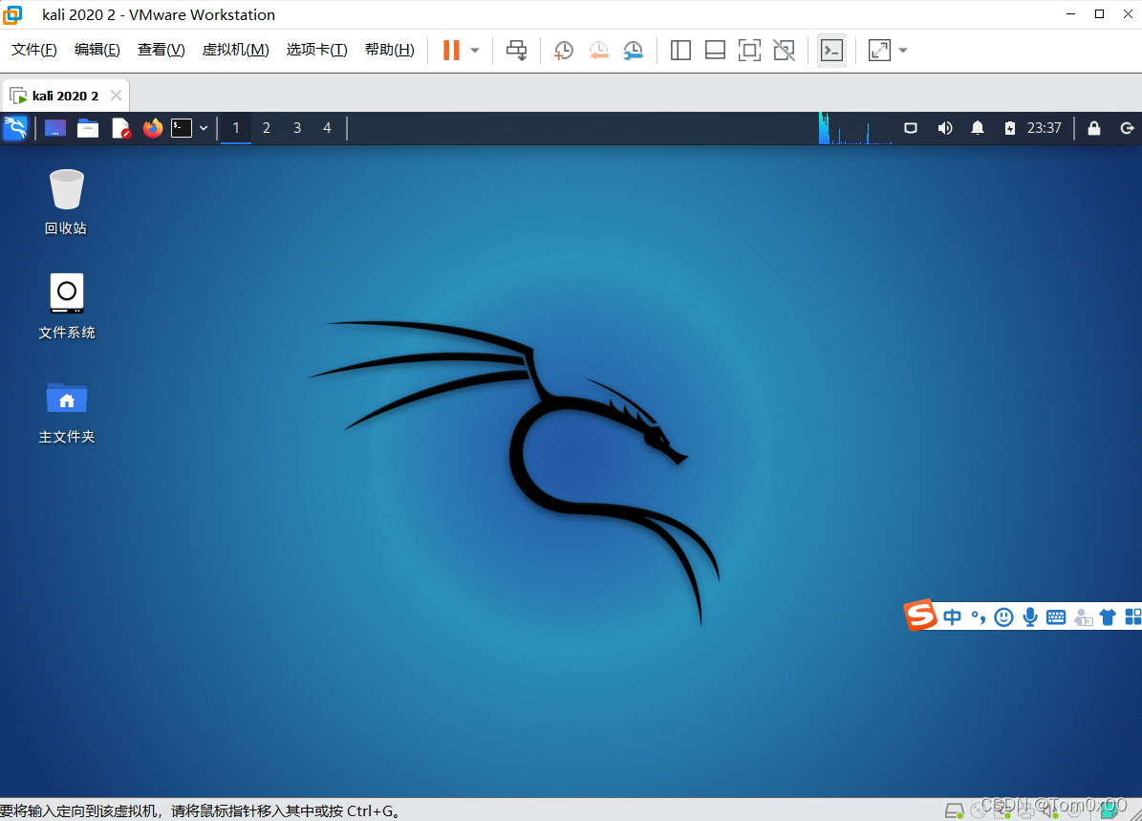Click the CPU graph monitor in Kali panel
This screenshot has width=1142, height=821.
tap(855, 128)
